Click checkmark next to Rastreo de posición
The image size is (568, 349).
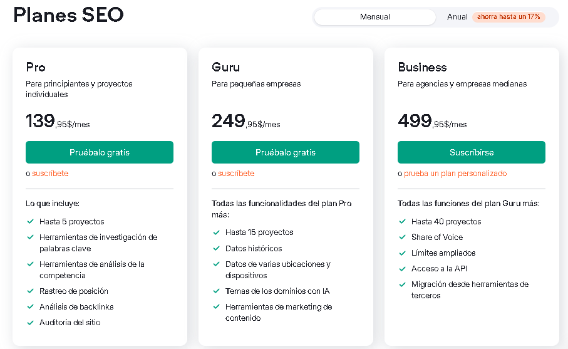point(31,291)
